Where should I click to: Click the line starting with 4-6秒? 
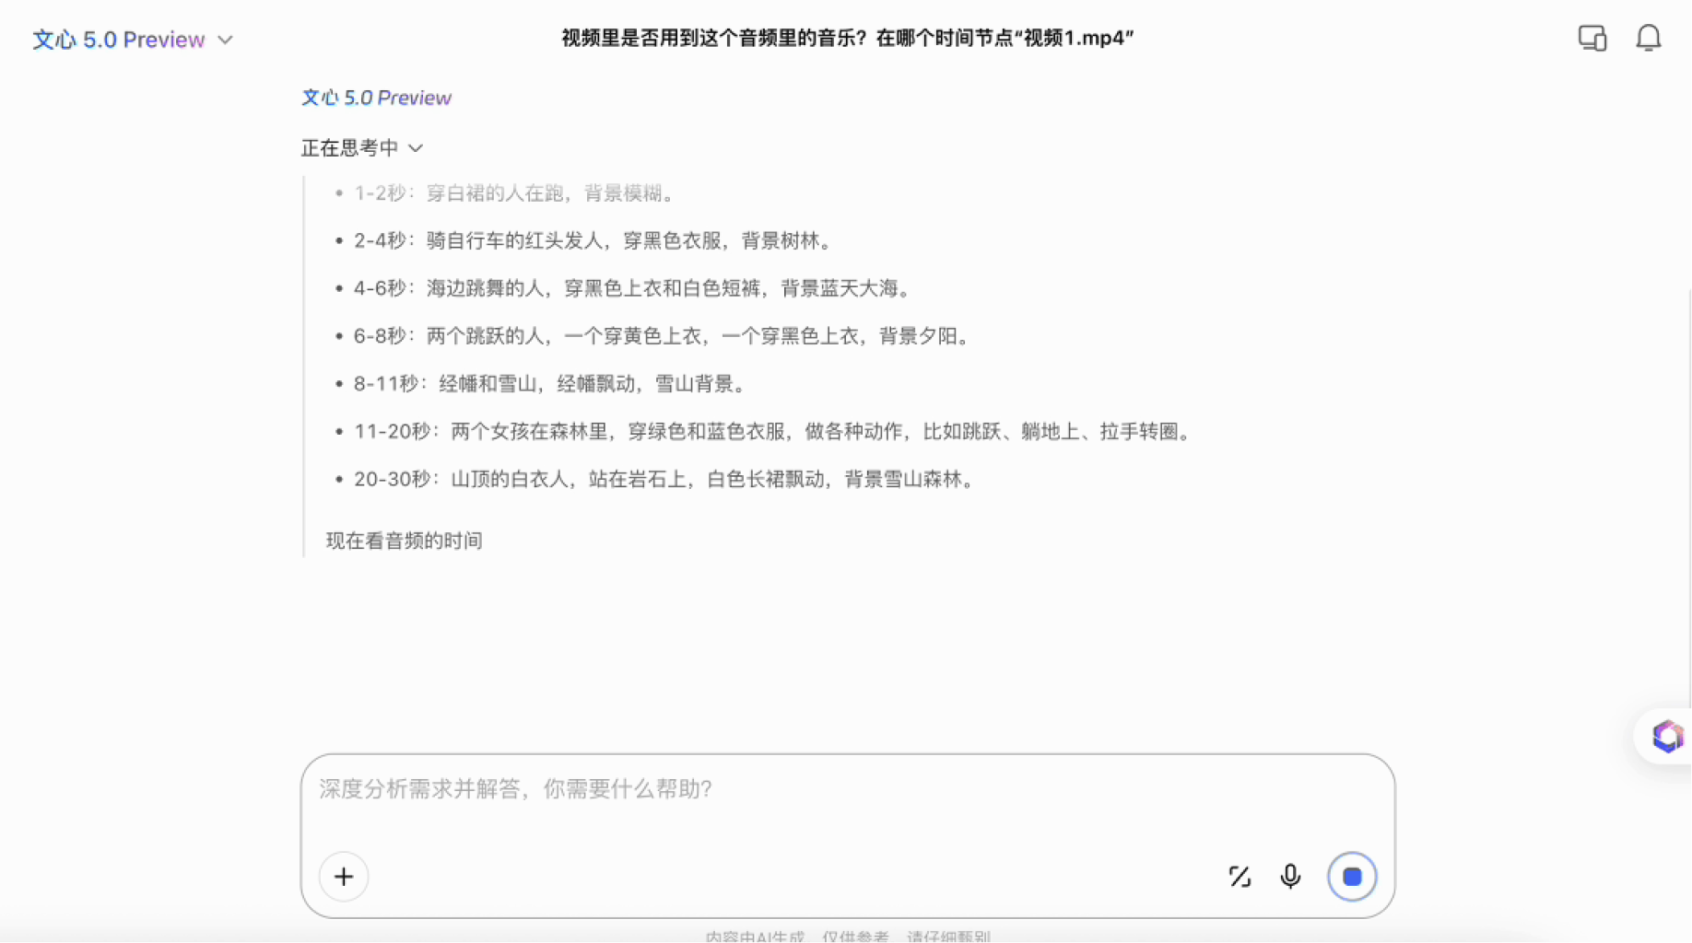(x=635, y=289)
